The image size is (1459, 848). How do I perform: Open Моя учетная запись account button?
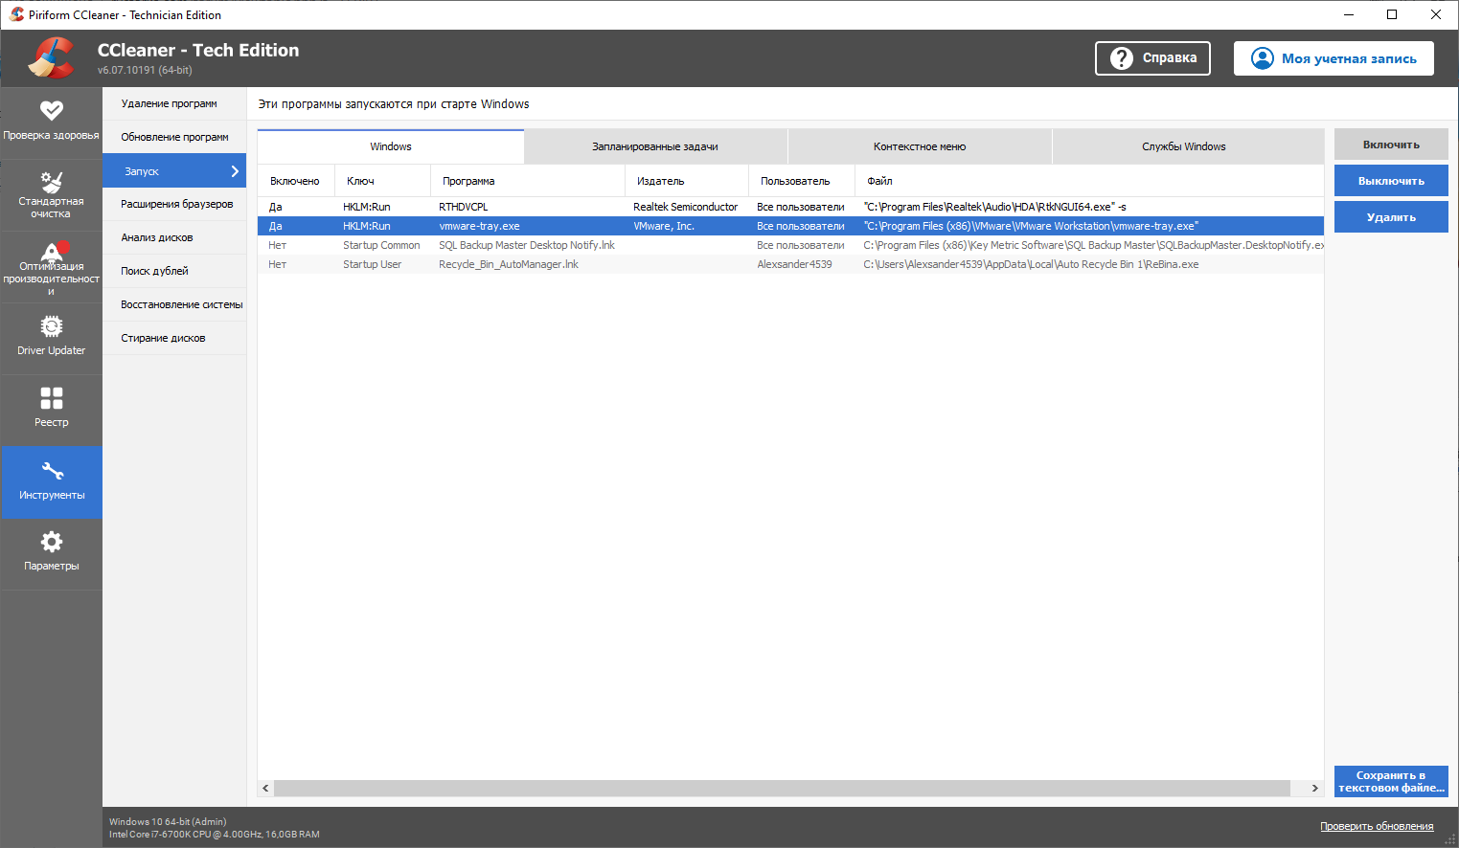coord(1334,58)
